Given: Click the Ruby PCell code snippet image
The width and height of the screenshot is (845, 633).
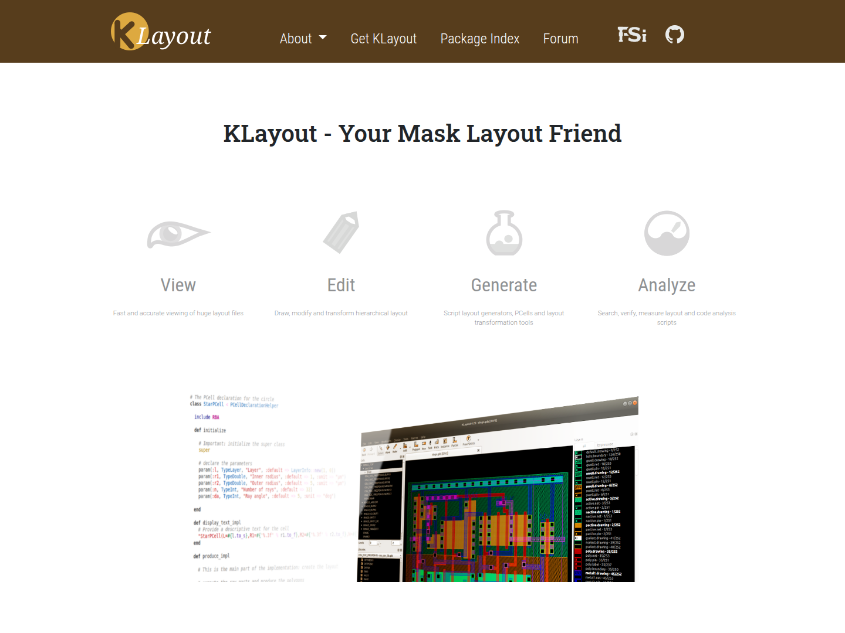Looking at the screenshot, I should tap(273, 488).
